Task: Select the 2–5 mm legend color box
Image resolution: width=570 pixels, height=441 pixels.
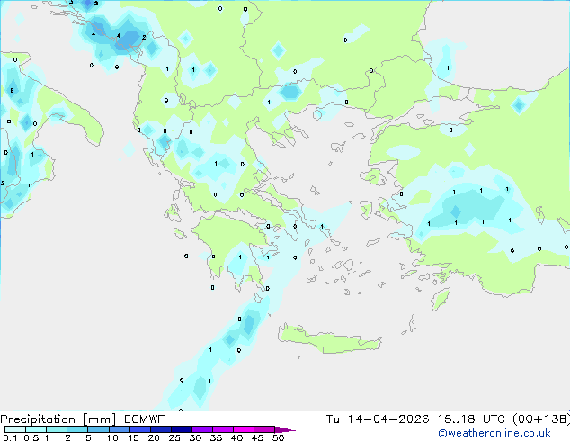Action: (77, 429)
